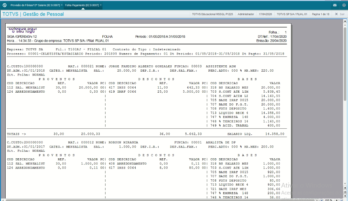Click ANALISTA DE DP function text

221,143
